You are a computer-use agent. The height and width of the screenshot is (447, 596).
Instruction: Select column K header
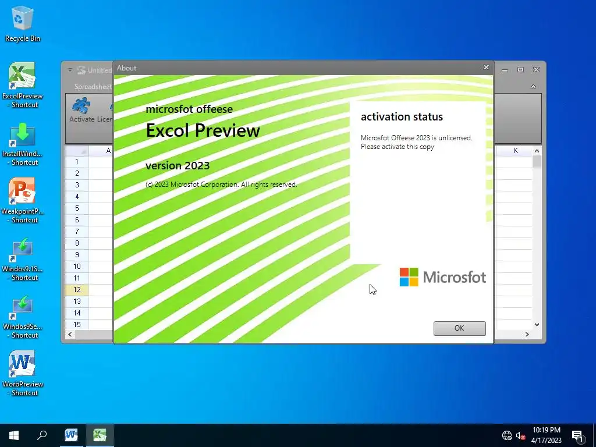(x=516, y=151)
